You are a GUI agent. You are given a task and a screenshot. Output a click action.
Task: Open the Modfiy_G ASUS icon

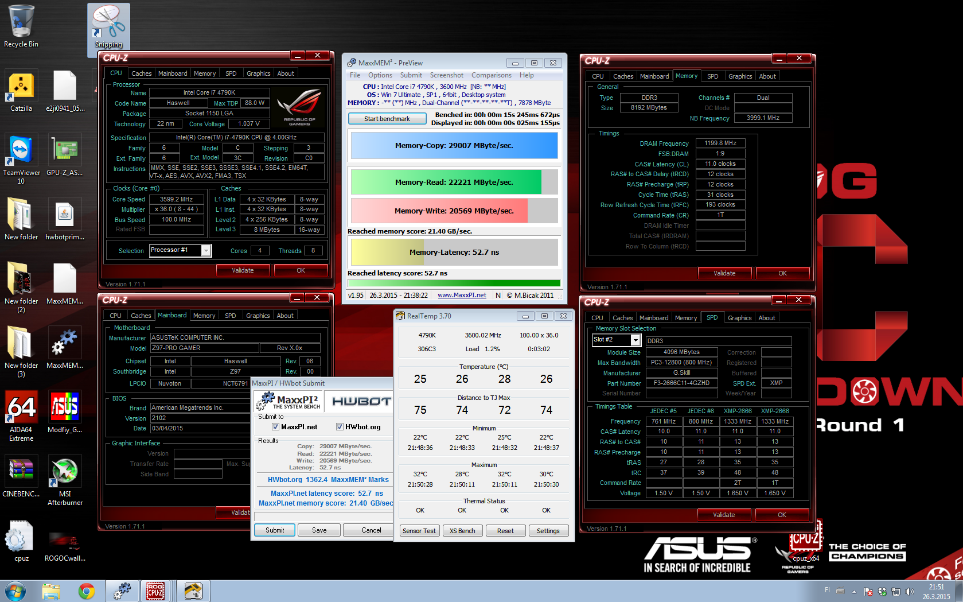pyautogui.click(x=65, y=412)
